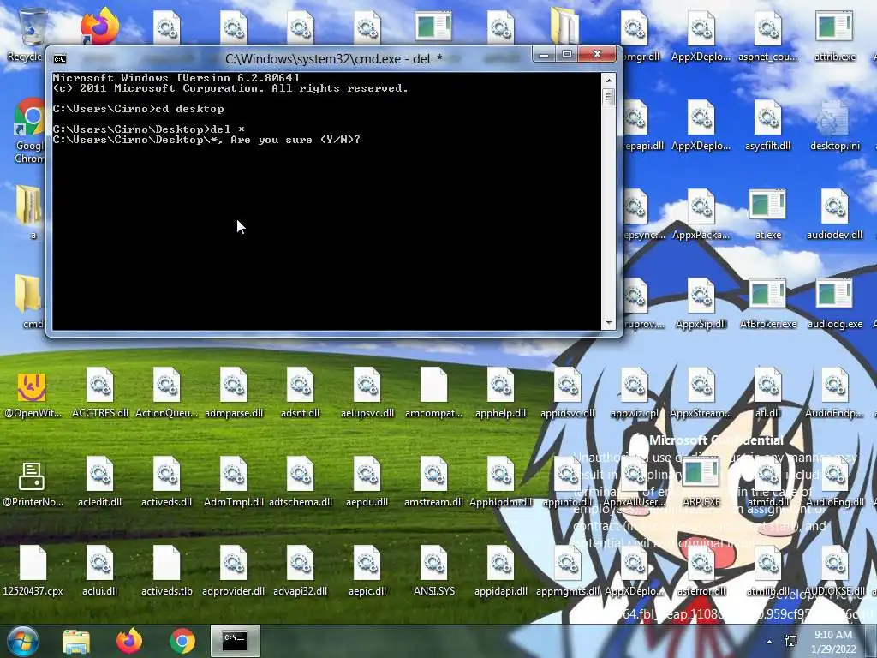Viewport: 877px width, 658px height.
Task: Open the cmd window system menu icon
Action: click(60, 59)
